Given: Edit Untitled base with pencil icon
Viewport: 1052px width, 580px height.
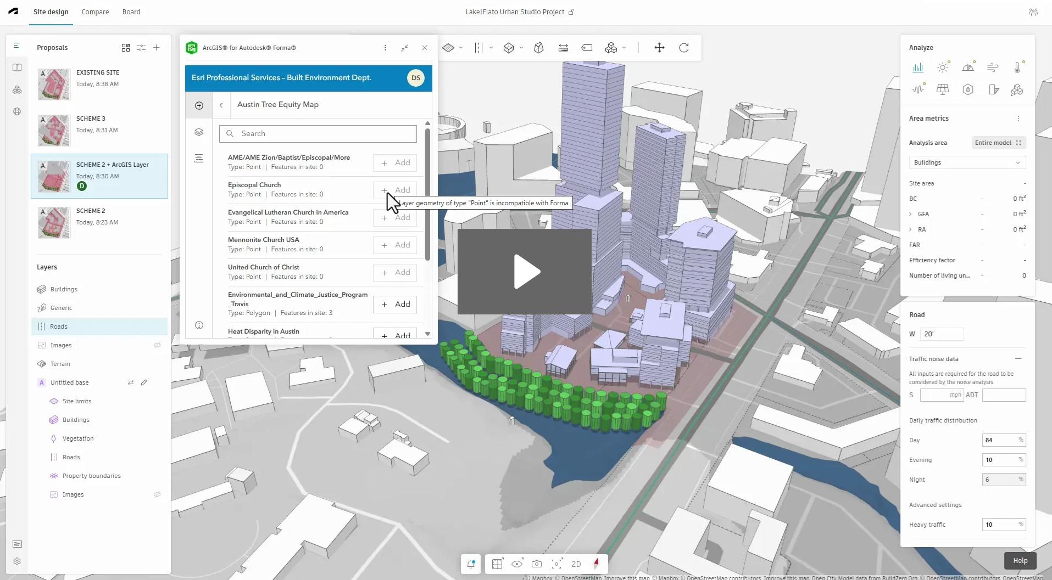Looking at the screenshot, I should 144,382.
